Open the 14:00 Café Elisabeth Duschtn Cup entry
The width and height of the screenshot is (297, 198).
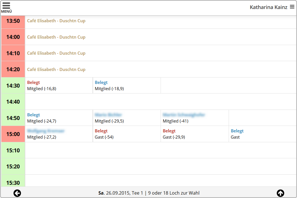56,37
